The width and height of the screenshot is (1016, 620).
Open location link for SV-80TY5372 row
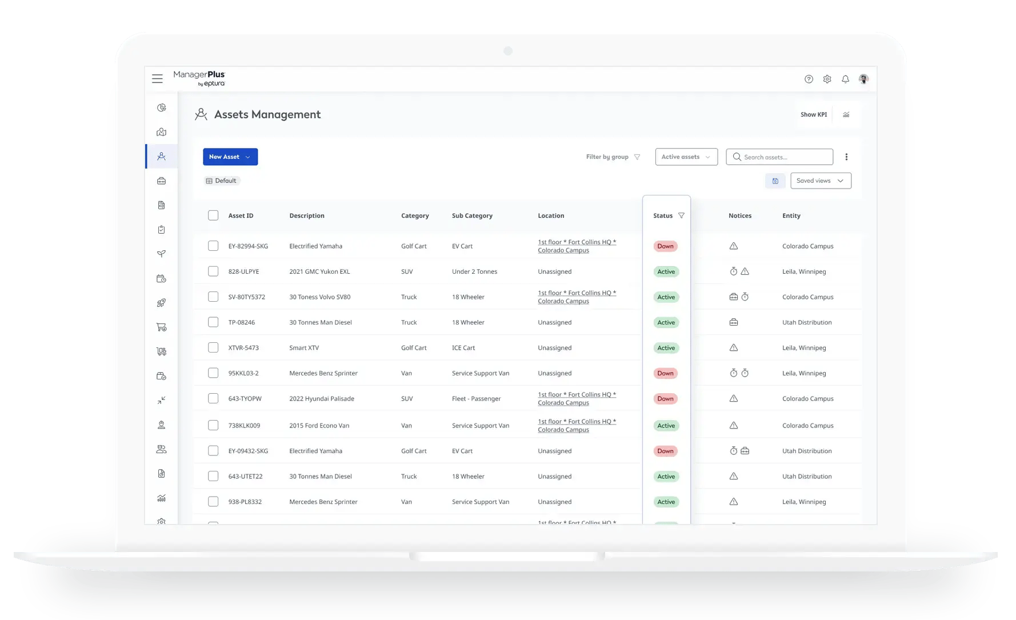577,297
